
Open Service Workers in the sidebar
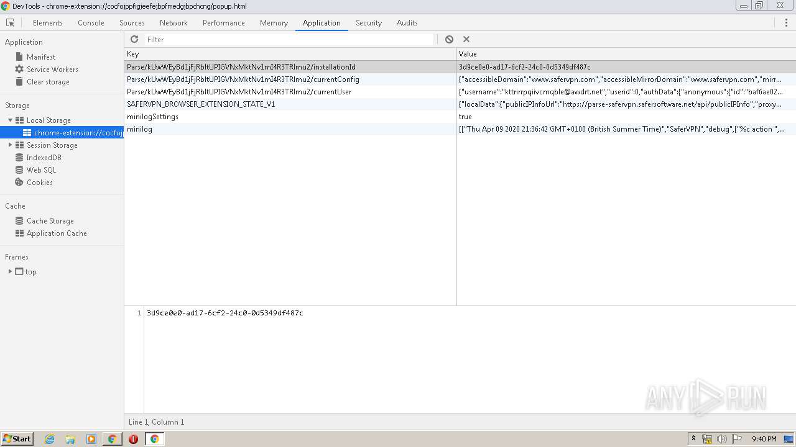pos(52,69)
